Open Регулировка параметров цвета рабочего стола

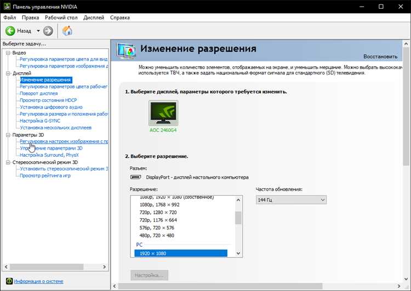click(x=64, y=87)
